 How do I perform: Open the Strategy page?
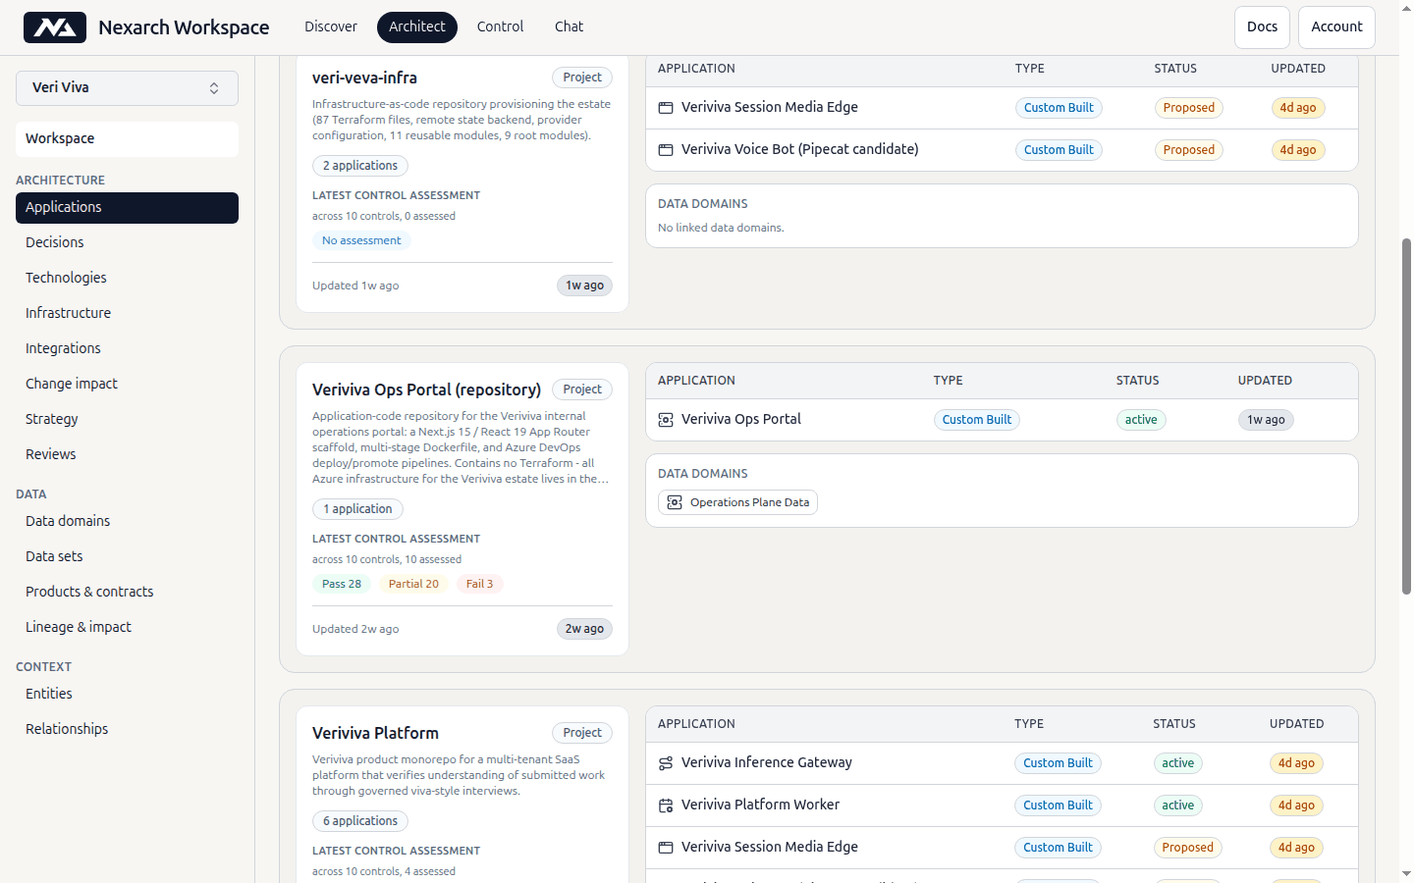click(x=127, y=420)
